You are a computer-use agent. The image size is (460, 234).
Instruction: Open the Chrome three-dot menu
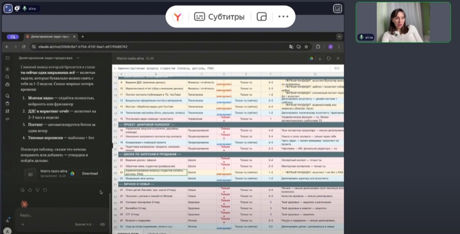339,47
